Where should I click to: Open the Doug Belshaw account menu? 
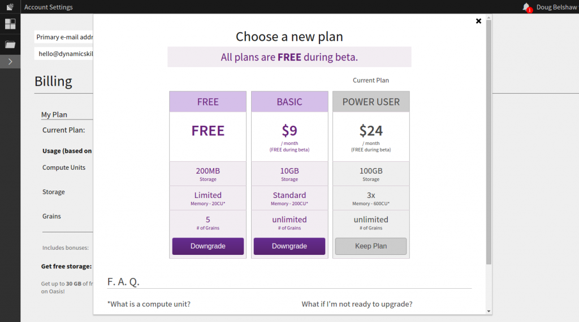pos(555,7)
